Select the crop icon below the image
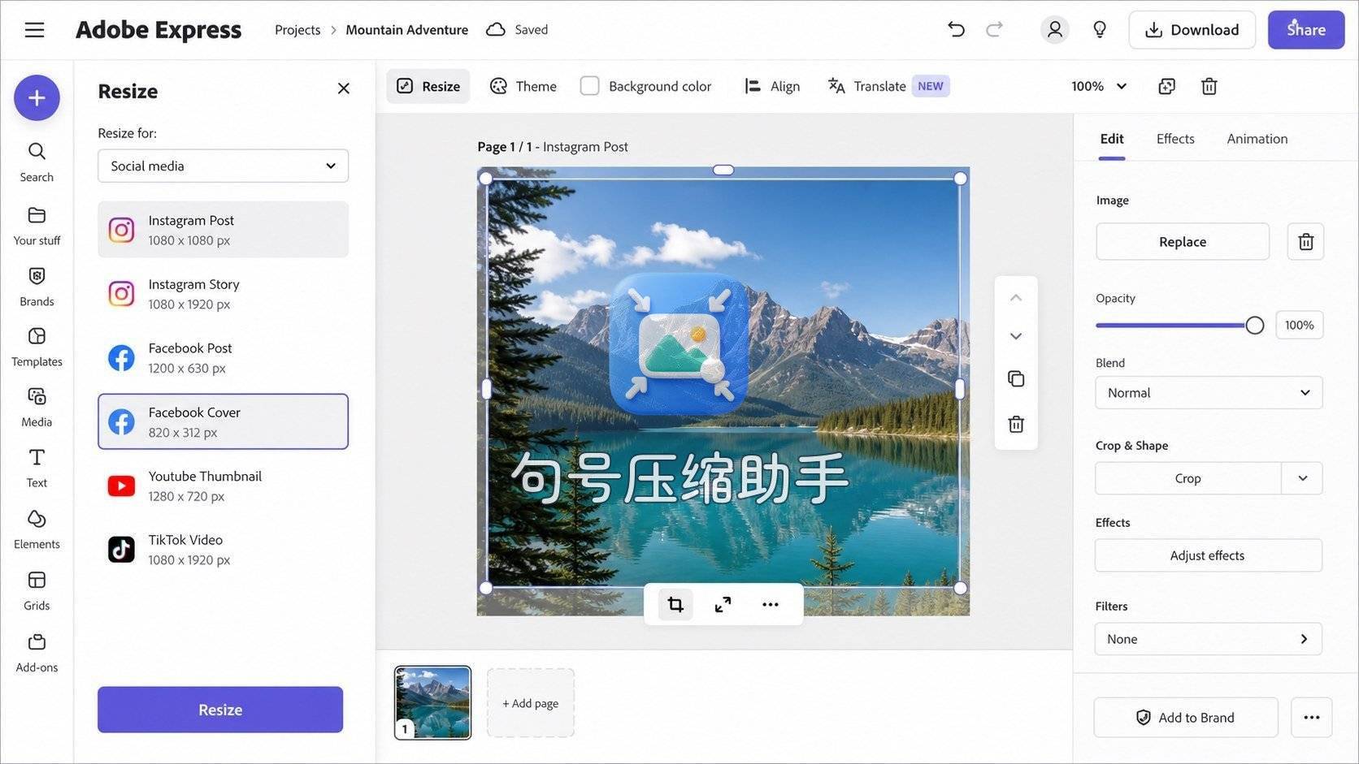Screen dimensions: 1359x764 (675, 604)
